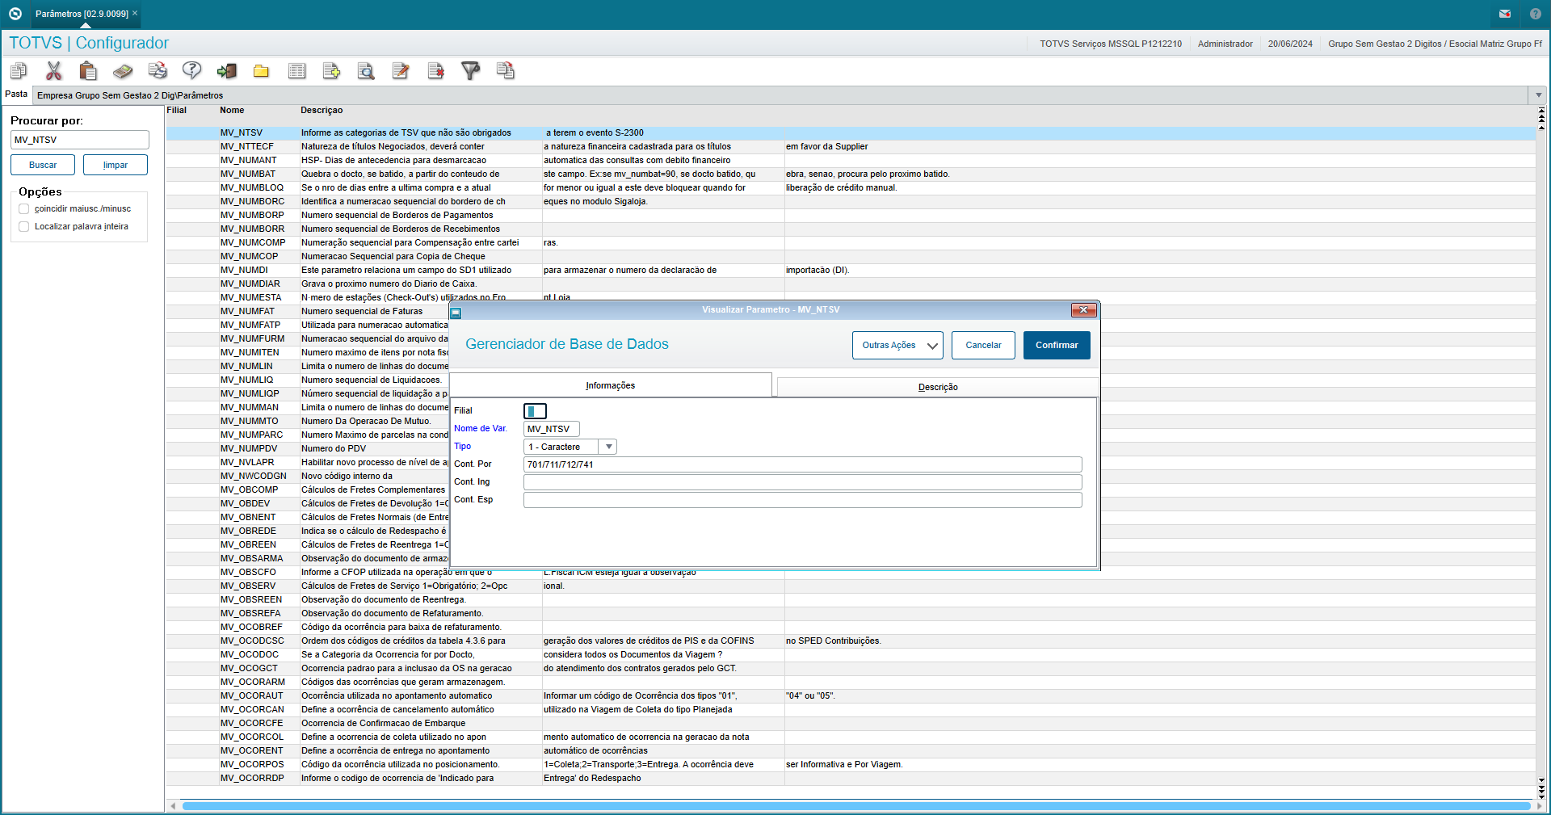Click the delete parameter icon with red X
Image resolution: width=1551 pixels, height=815 pixels.
[435, 71]
